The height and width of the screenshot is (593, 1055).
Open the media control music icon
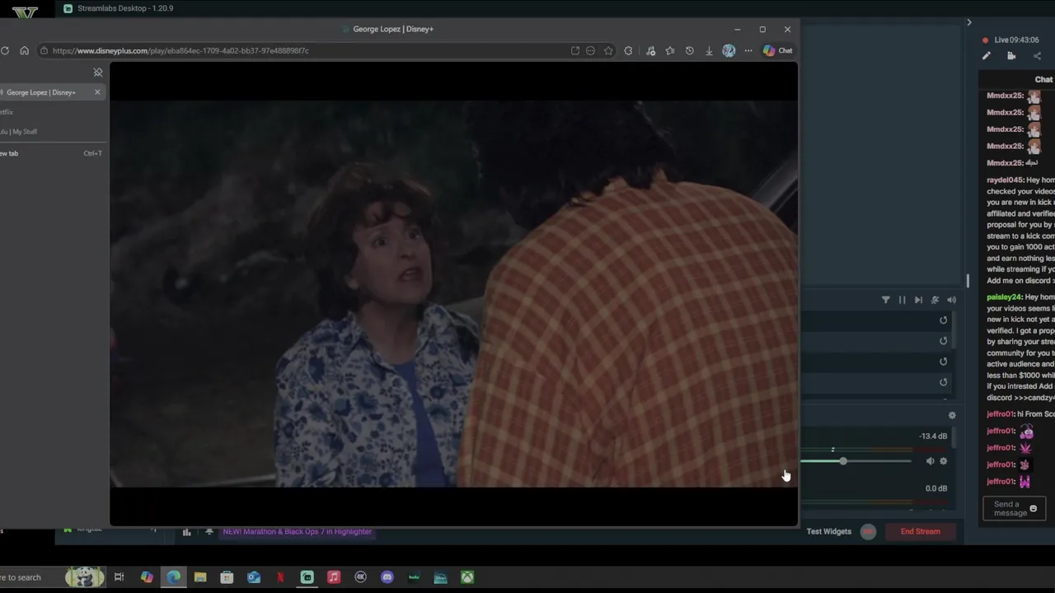coord(651,51)
